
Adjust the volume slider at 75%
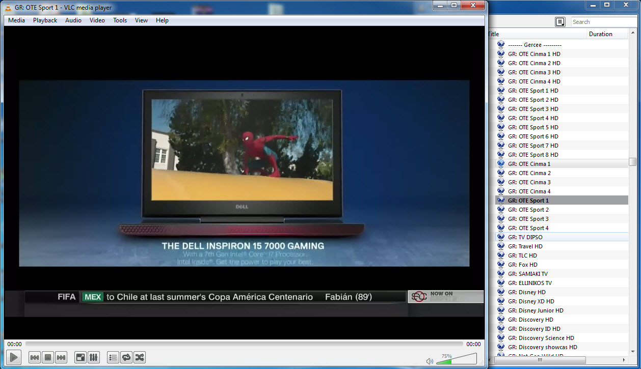click(457, 359)
